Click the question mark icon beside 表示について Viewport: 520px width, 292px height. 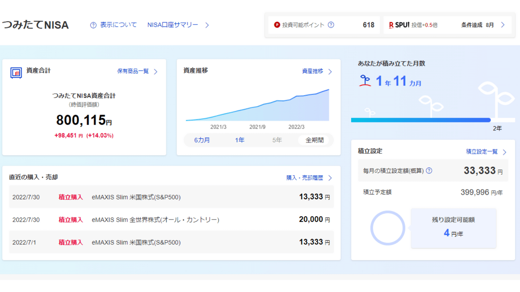(x=93, y=25)
